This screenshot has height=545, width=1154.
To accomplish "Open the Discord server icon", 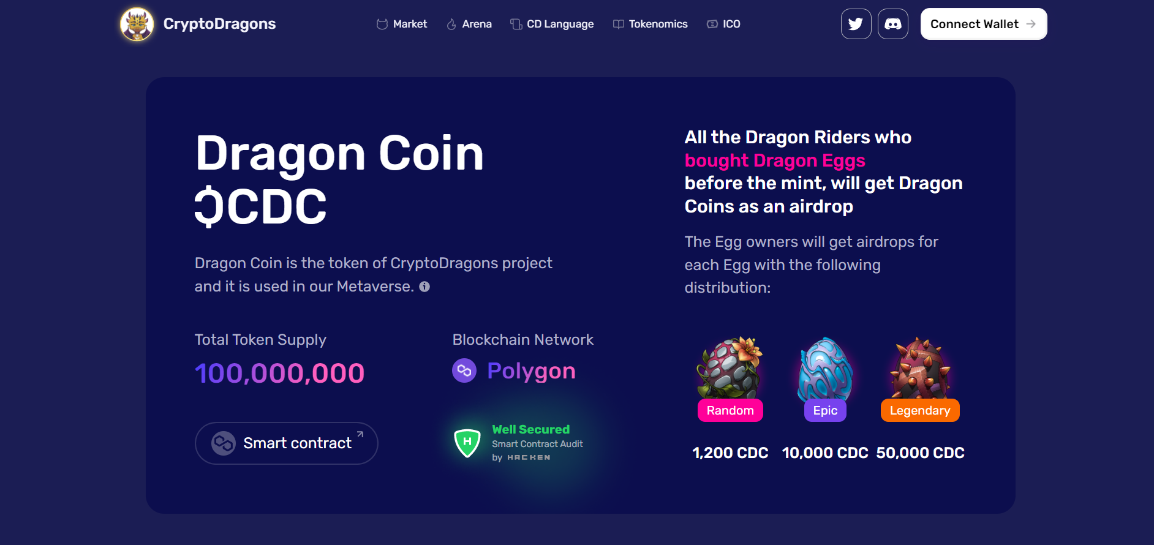I will (x=892, y=24).
